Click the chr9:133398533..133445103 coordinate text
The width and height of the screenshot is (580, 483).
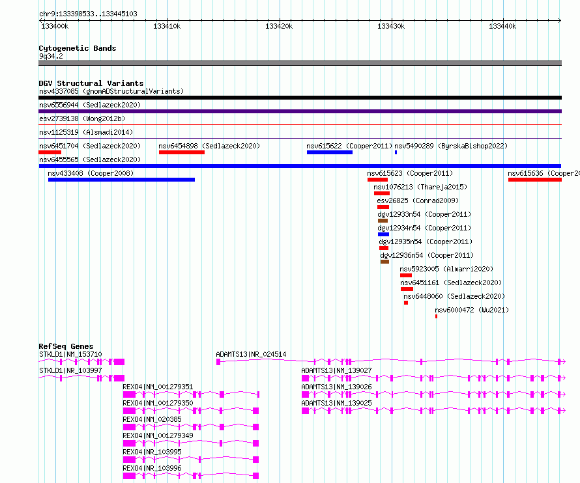pos(88,14)
